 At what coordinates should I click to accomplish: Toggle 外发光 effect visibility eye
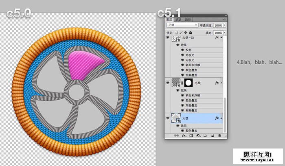(x=182, y=55)
